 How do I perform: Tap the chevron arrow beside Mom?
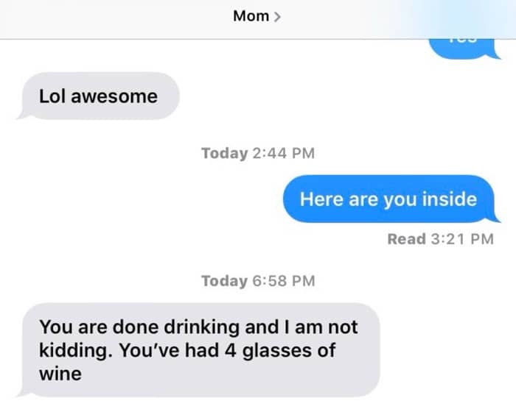pyautogui.click(x=277, y=16)
